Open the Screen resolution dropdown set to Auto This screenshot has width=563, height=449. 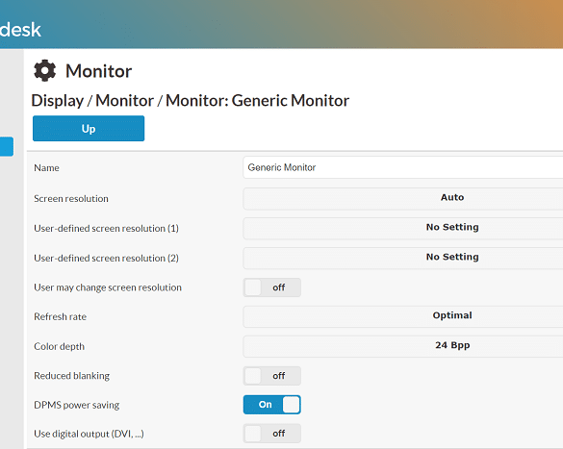click(403, 198)
